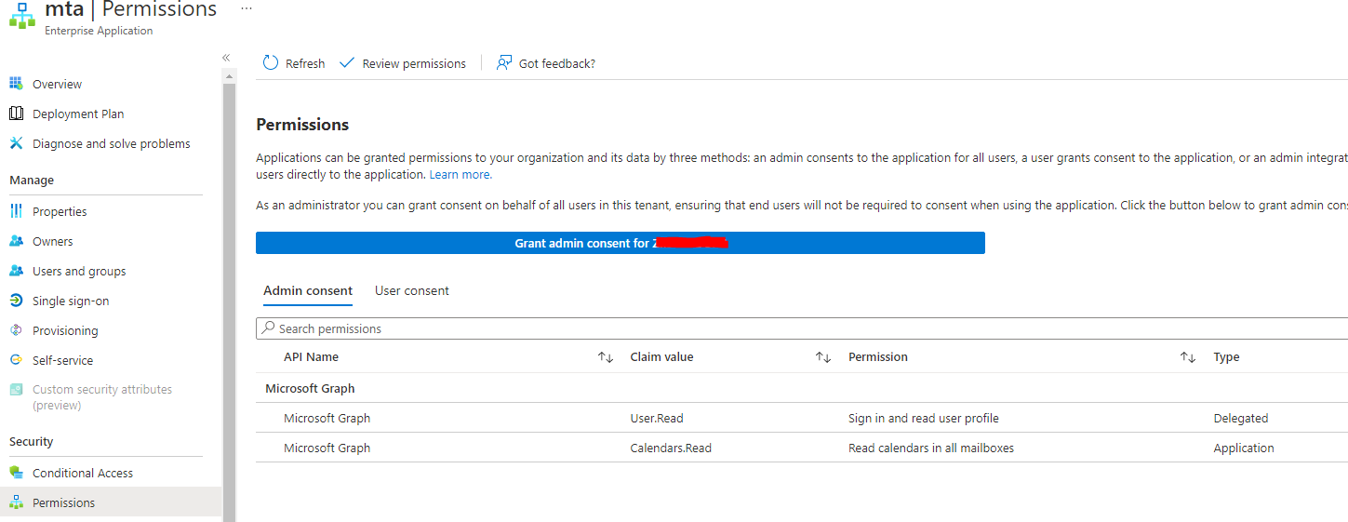Viewport: 1348px width, 522px height.
Task: Click the Type column header
Action: (1226, 357)
